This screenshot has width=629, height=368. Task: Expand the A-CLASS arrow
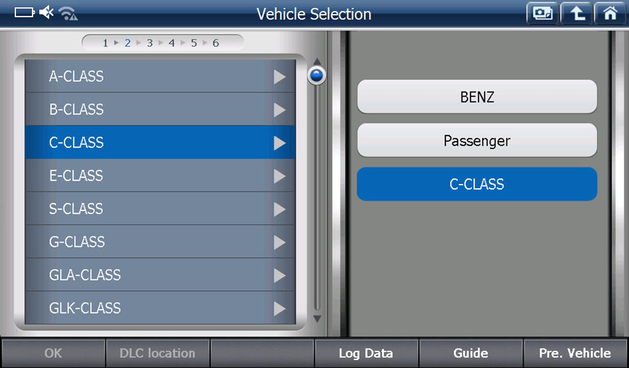click(x=280, y=77)
